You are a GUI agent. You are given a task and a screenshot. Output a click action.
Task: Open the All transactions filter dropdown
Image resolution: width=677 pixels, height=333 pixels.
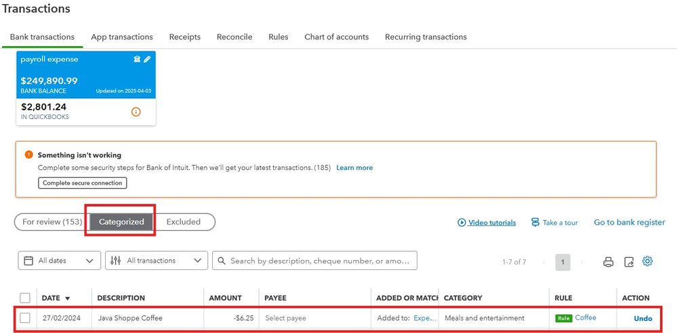click(x=157, y=261)
